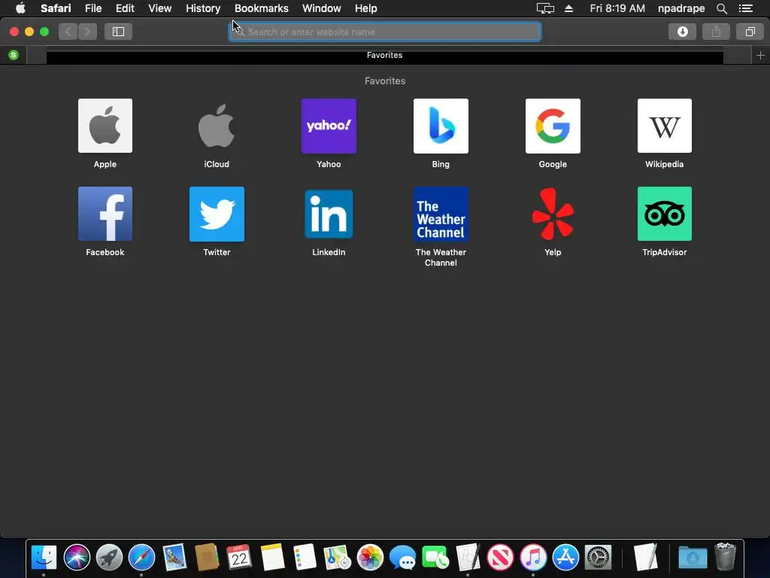
Task: Click the Fri 8:19 AM clock
Action: pyautogui.click(x=617, y=8)
